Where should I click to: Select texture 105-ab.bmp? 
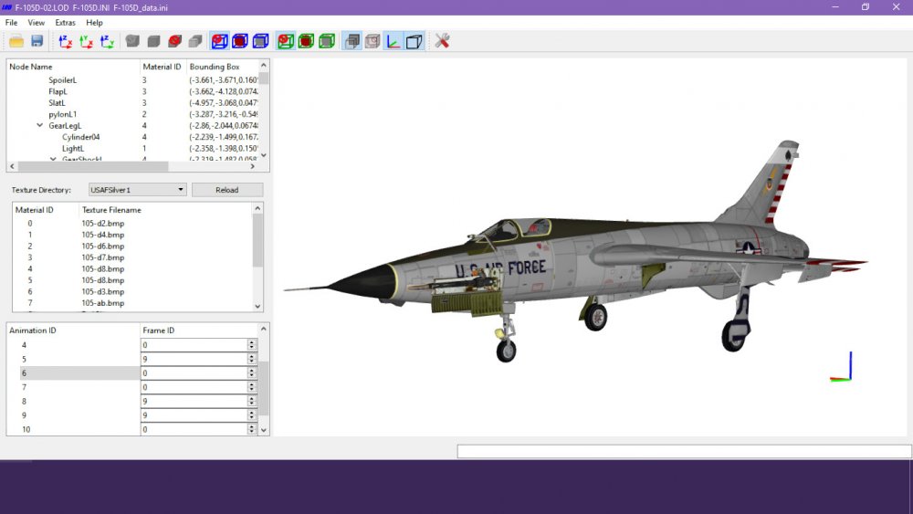pyautogui.click(x=102, y=303)
